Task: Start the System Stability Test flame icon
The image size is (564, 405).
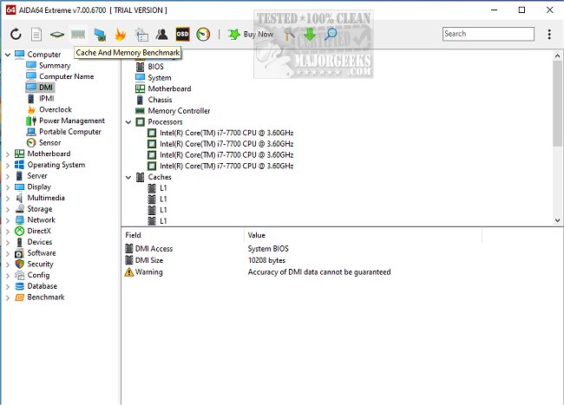Action: [x=120, y=35]
